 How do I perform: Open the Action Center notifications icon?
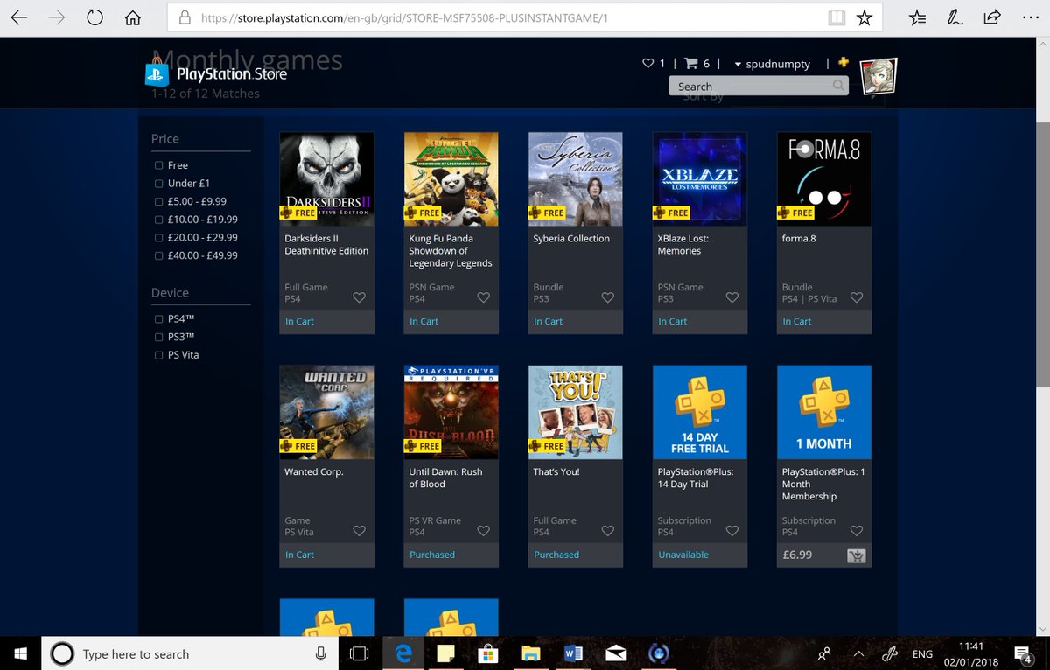1022,653
